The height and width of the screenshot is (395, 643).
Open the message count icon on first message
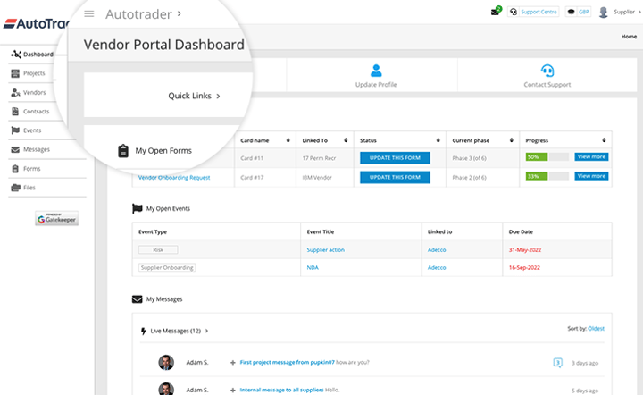click(x=557, y=362)
